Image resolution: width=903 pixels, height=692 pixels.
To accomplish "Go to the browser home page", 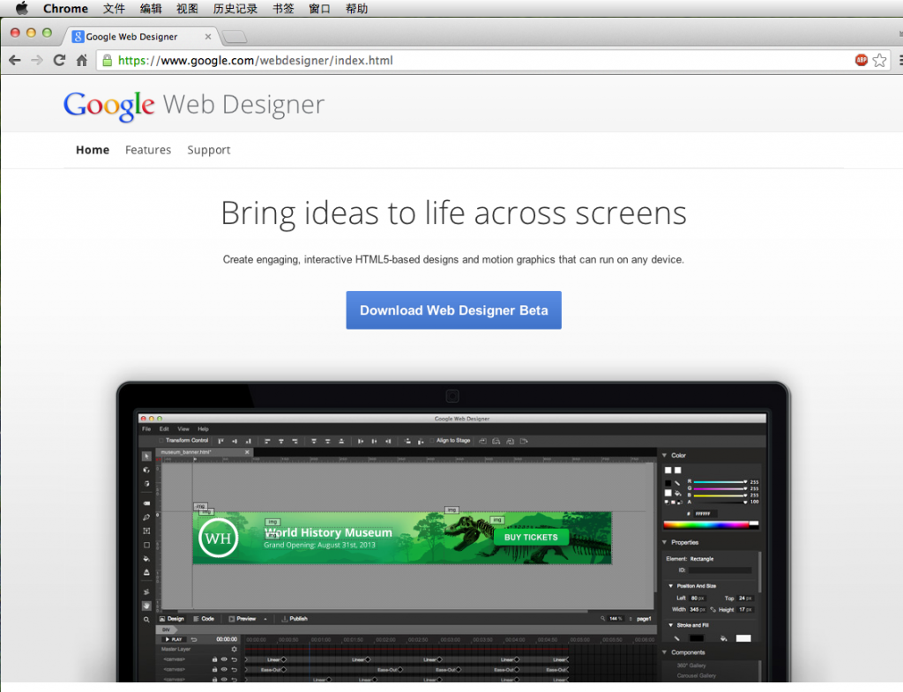I will (x=82, y=60).
